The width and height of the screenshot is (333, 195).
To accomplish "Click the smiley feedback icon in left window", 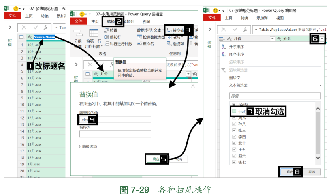I will coord(16,9).
